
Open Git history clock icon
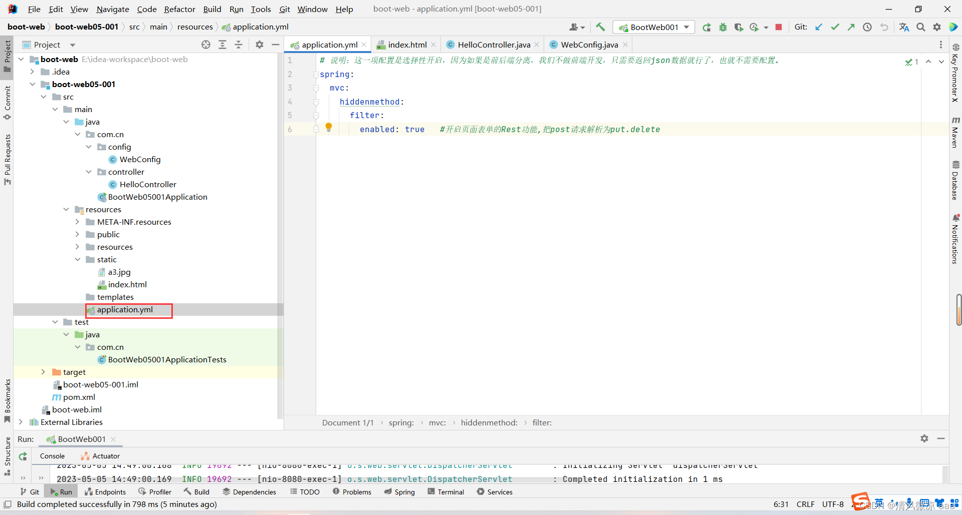(x=867, y=27)
